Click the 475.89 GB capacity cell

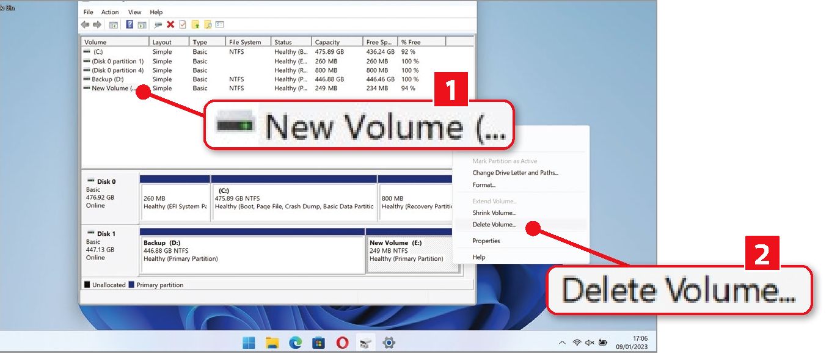point(329,52)
